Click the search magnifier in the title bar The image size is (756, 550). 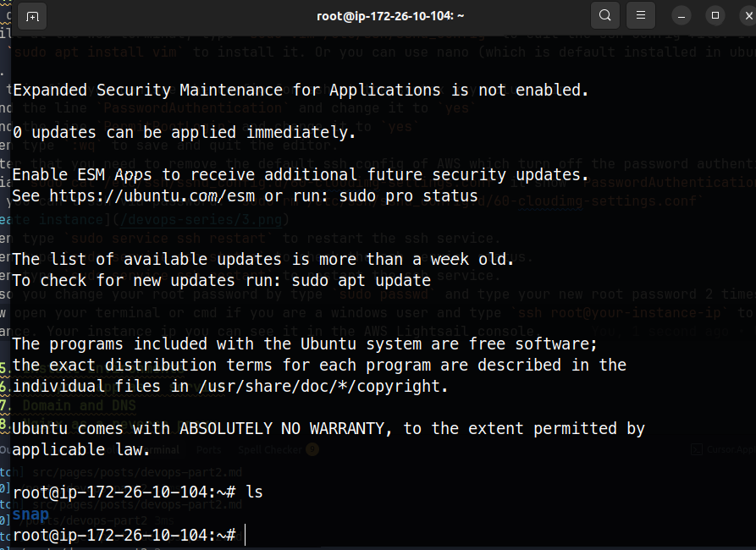[604, 15]
